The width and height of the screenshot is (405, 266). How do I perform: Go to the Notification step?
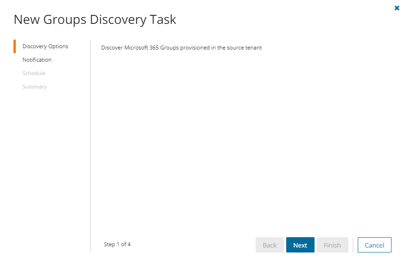click(37, 60)
